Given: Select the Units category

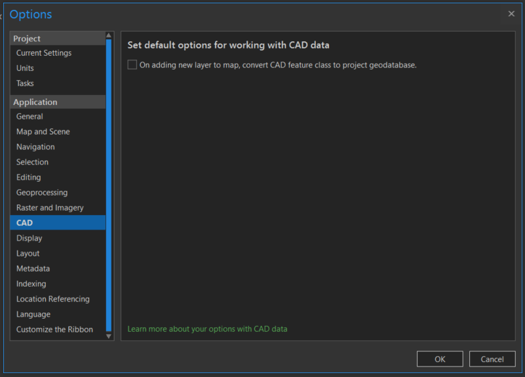Looking at the screenshot, I should pos(25,68).
